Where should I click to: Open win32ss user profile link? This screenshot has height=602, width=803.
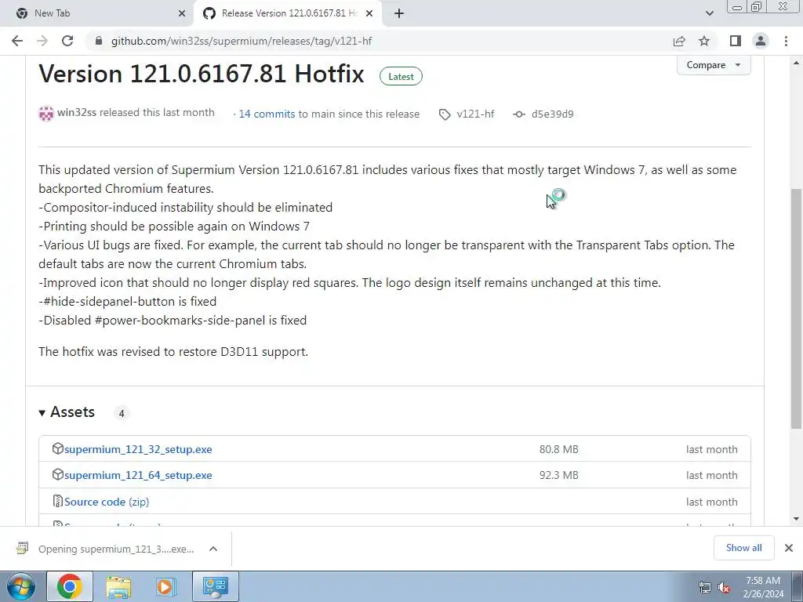coord(76,113)
